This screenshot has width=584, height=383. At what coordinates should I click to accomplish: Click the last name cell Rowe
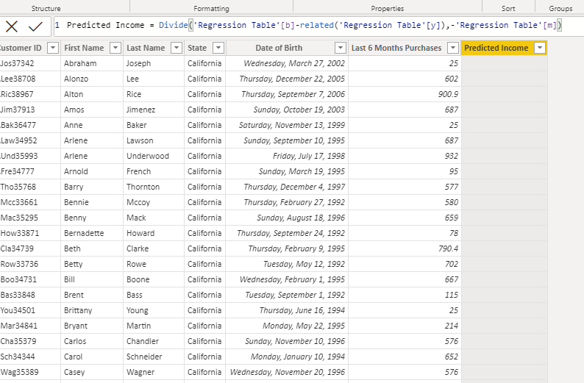pyautogui.click(x=136, y=264)
